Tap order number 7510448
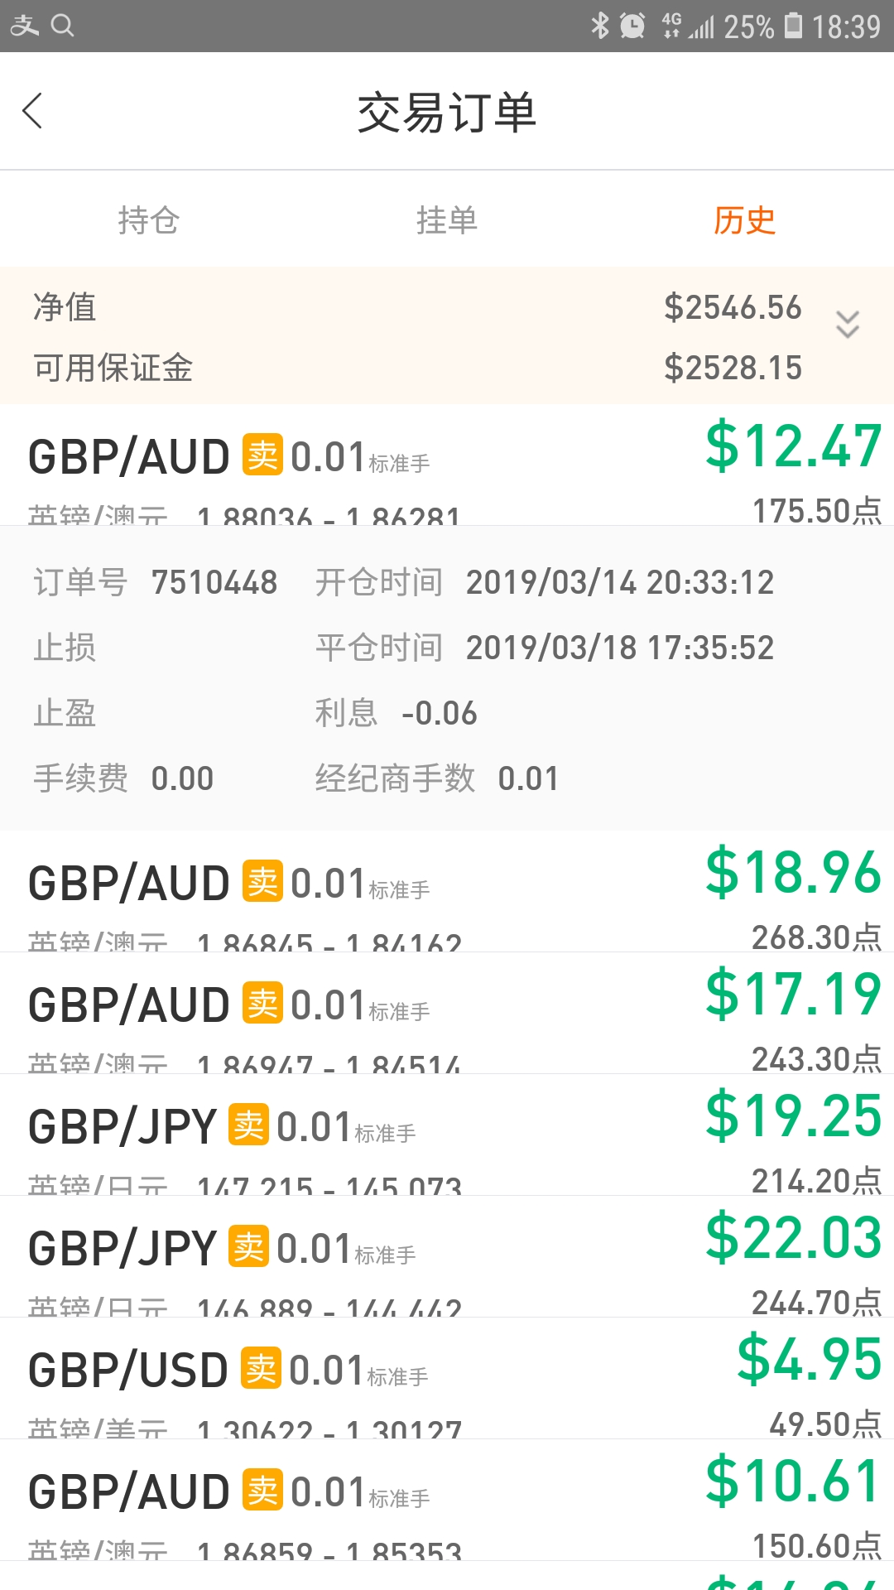894x1590 pixels. click(x=214, y=582)
